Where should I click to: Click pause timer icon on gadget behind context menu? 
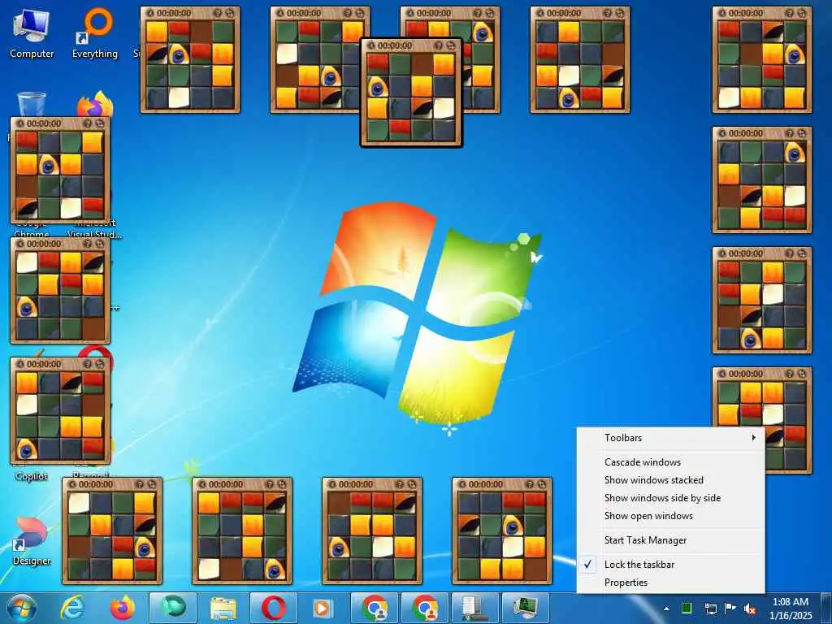tap(722, 374)
